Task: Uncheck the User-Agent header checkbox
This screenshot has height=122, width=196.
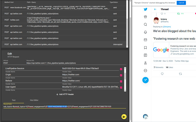Action: 121,88
